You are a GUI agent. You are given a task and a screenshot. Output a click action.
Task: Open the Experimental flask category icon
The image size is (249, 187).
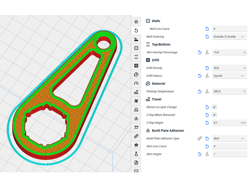coord(136,154)
